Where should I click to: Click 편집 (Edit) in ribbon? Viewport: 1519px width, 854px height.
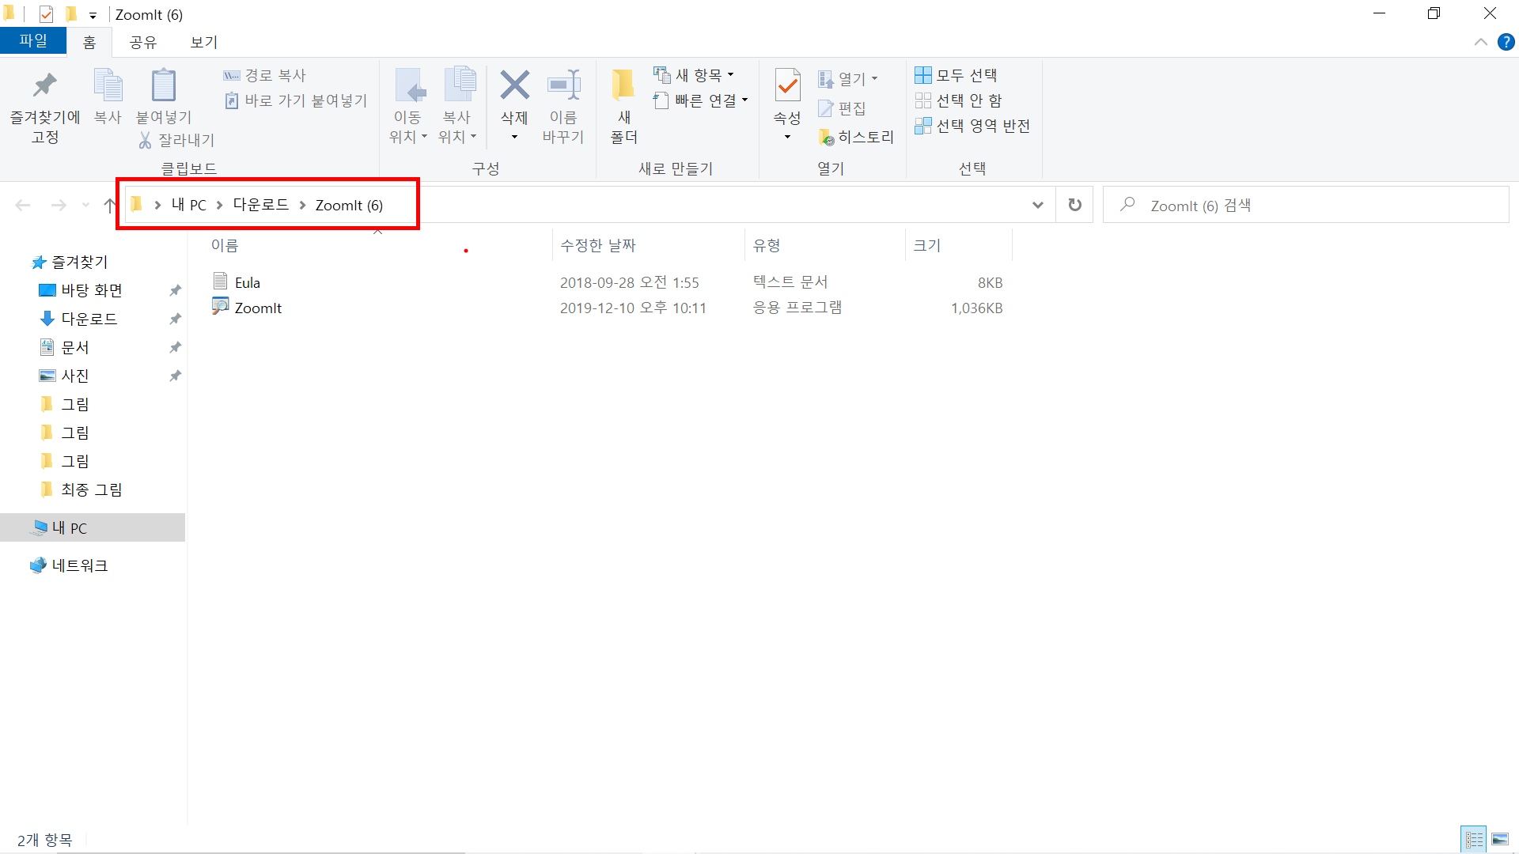pos(842,108)
